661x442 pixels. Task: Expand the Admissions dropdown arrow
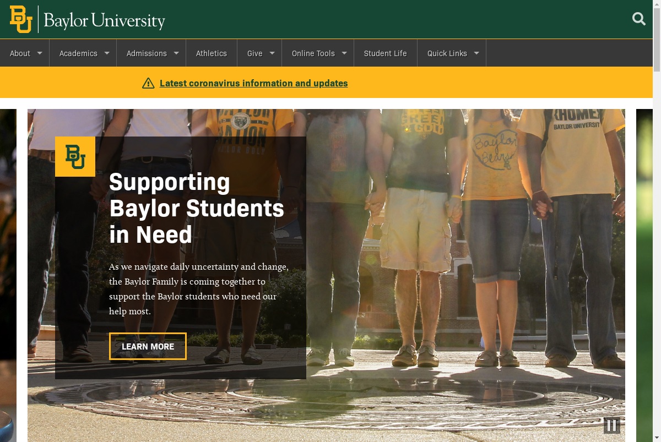pyautogui.click(x=176, y=53)
